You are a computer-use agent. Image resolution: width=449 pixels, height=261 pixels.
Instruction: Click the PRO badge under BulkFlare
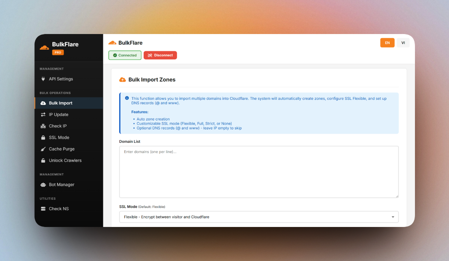tap(58, 53)
